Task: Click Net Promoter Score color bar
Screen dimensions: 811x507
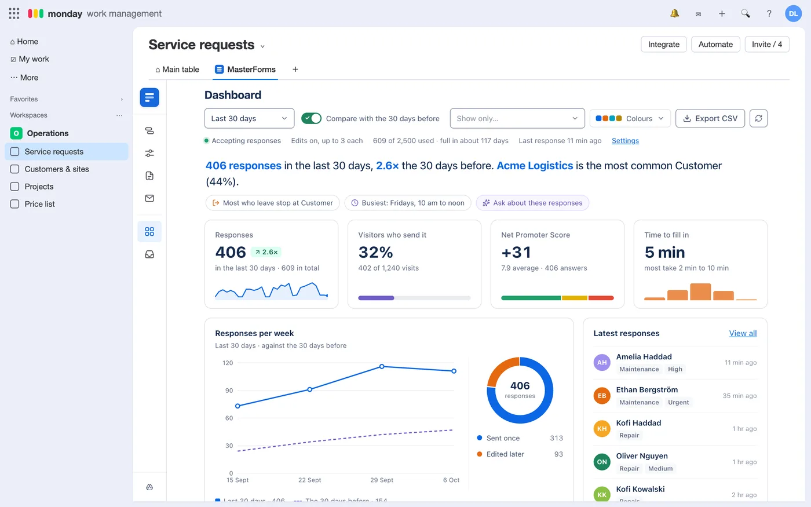Action: [557, 298]
